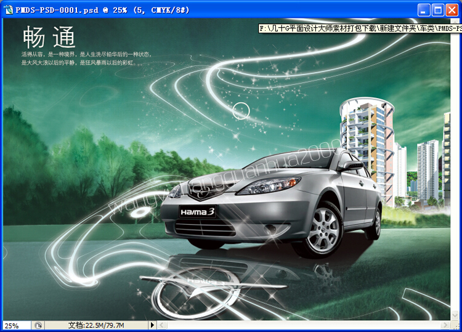Click the zoom percentage field showing 25%
Image resolution: width=462 pixels, height=332 pixels.
coord(17,325)
